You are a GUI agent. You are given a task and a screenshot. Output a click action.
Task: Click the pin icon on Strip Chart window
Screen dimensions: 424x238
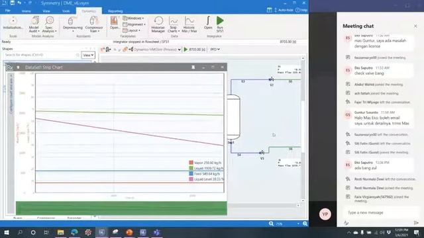pos(193,67)
